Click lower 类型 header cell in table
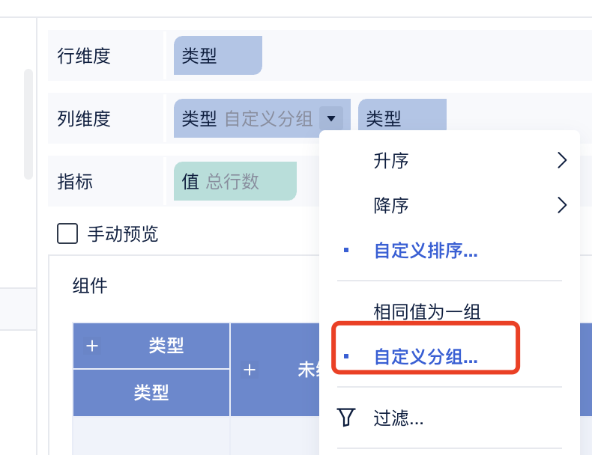The image size is (592, 455). pyautogui.click(x=151, y=392)
